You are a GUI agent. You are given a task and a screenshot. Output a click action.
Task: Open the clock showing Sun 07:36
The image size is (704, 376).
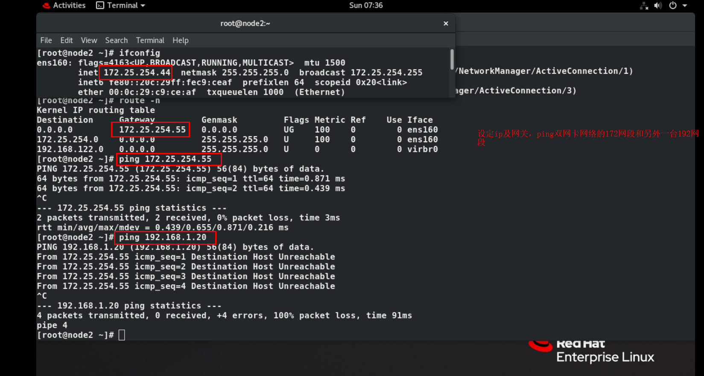(366, 6)
